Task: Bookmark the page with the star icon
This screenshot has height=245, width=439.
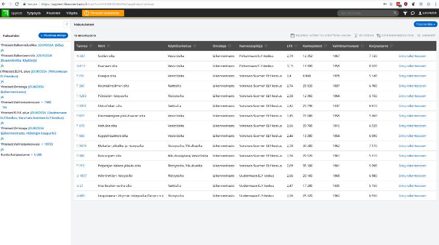Action: [391, 4]
